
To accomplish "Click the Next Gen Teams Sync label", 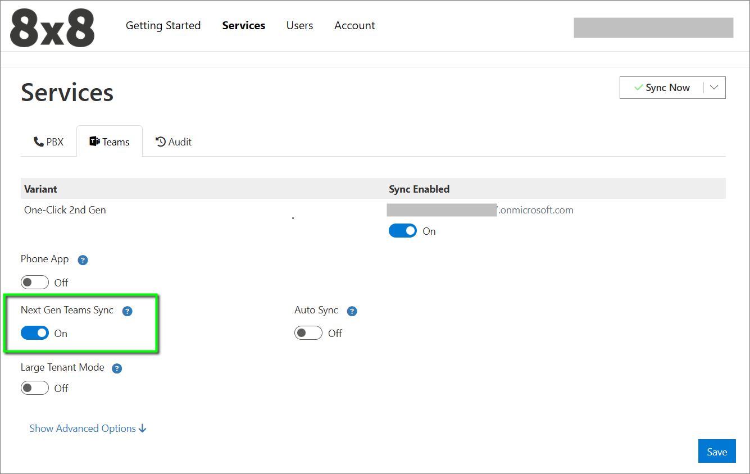I will 67,310.
